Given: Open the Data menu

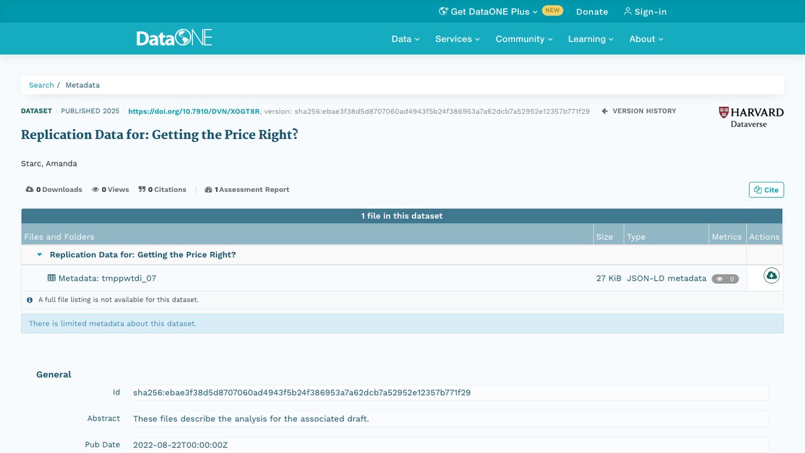Looking at the screenshot, I should 406,39.
